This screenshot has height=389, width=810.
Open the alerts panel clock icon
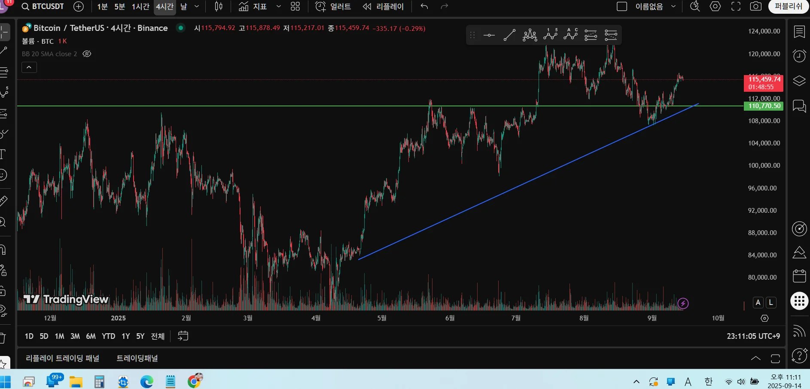pyautogui.click(x=799, y=56)
